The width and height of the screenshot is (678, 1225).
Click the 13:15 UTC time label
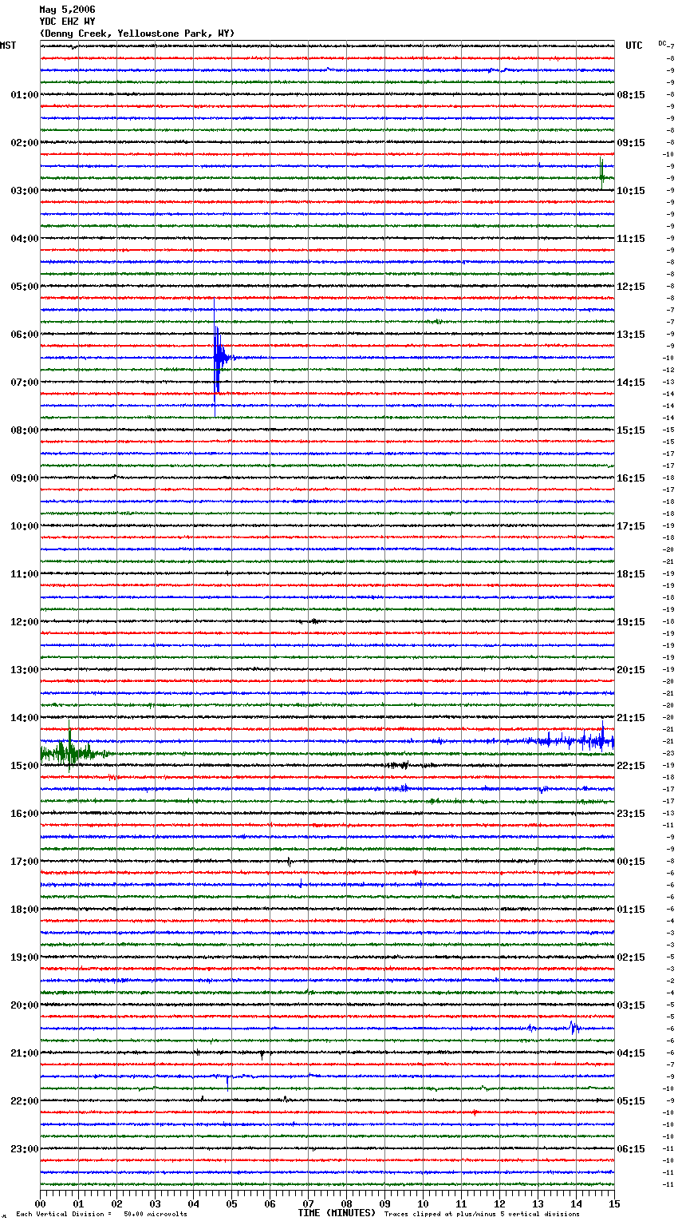[x=631, y=335]
